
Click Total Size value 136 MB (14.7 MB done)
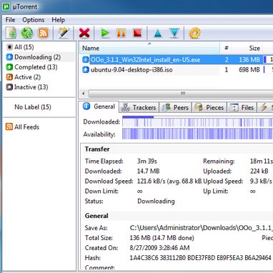162,238
